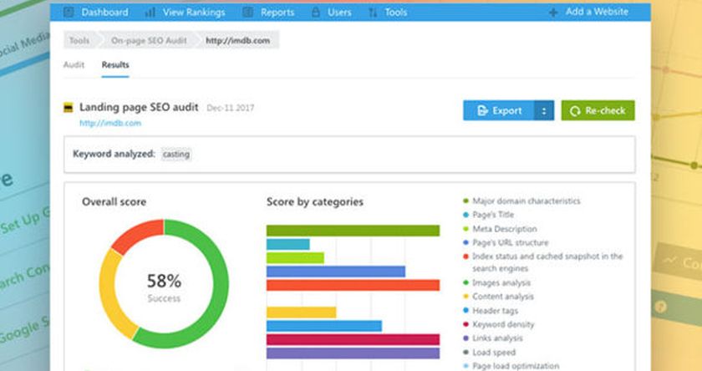Click the IMDb favicon beside the audit title
This screenshot has height=371, width=702.
click(68, 108)
